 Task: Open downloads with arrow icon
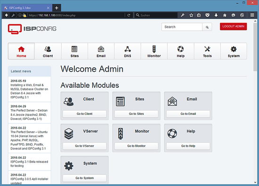[x=216, y=15]
